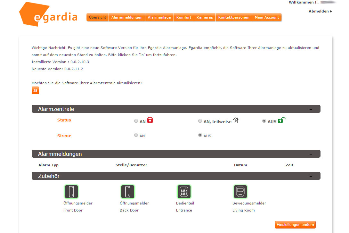The height and width of the screenshot is (233, 349).
Task: Click the Front Door Öffnungsmelder sensor icon
Action: pos(71,192)
